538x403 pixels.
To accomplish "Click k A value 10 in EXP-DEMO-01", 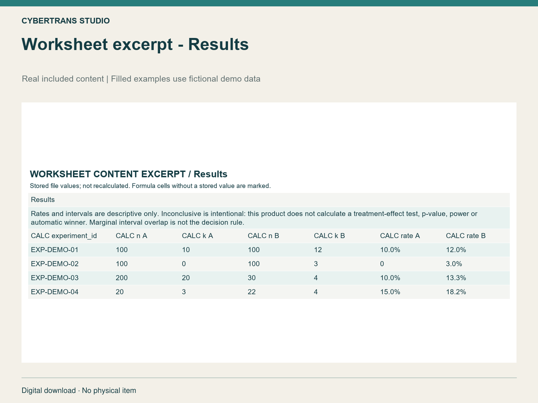I will [186, 250].
